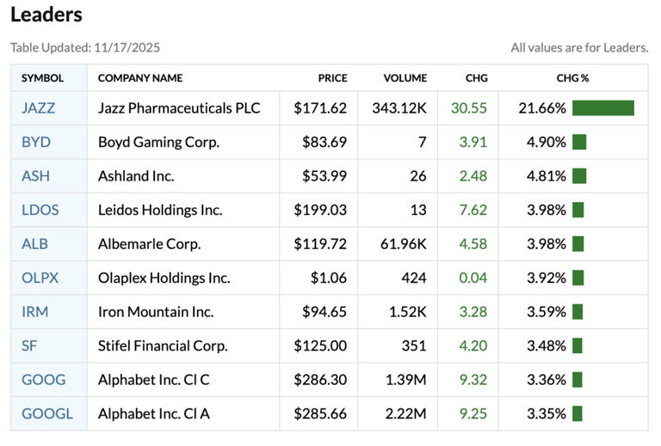This screenshot has height=446, width=661.
Task: Sort by the PRICE column header
Action: (332, 78)
